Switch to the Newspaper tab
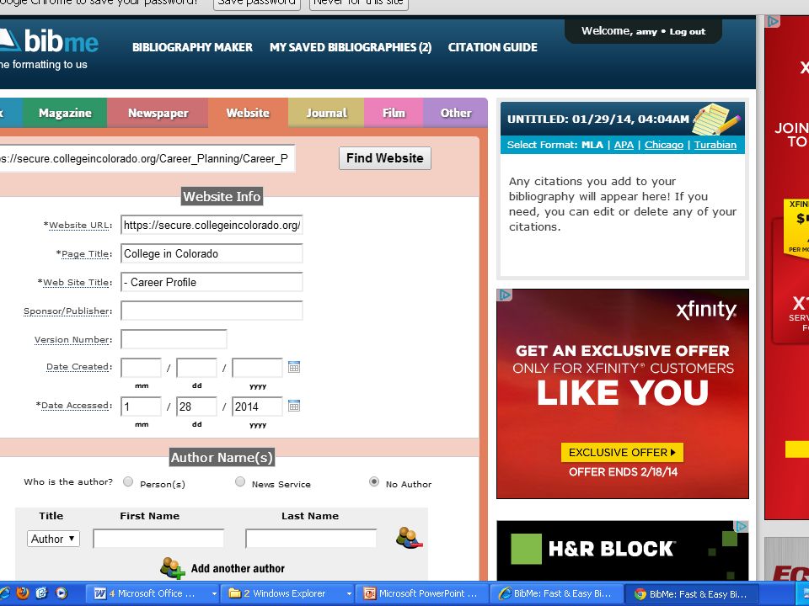This screenshot has width=809, height=606. [158, 113]
